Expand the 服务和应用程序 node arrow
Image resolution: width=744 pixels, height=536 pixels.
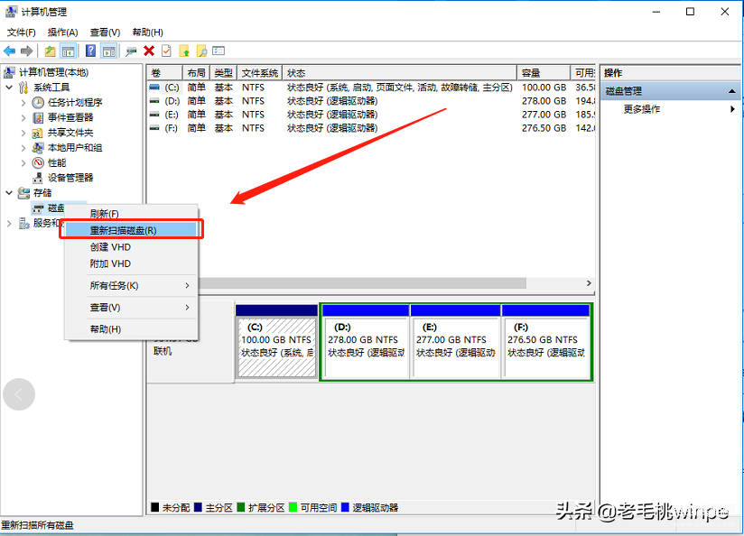(9, 223)
